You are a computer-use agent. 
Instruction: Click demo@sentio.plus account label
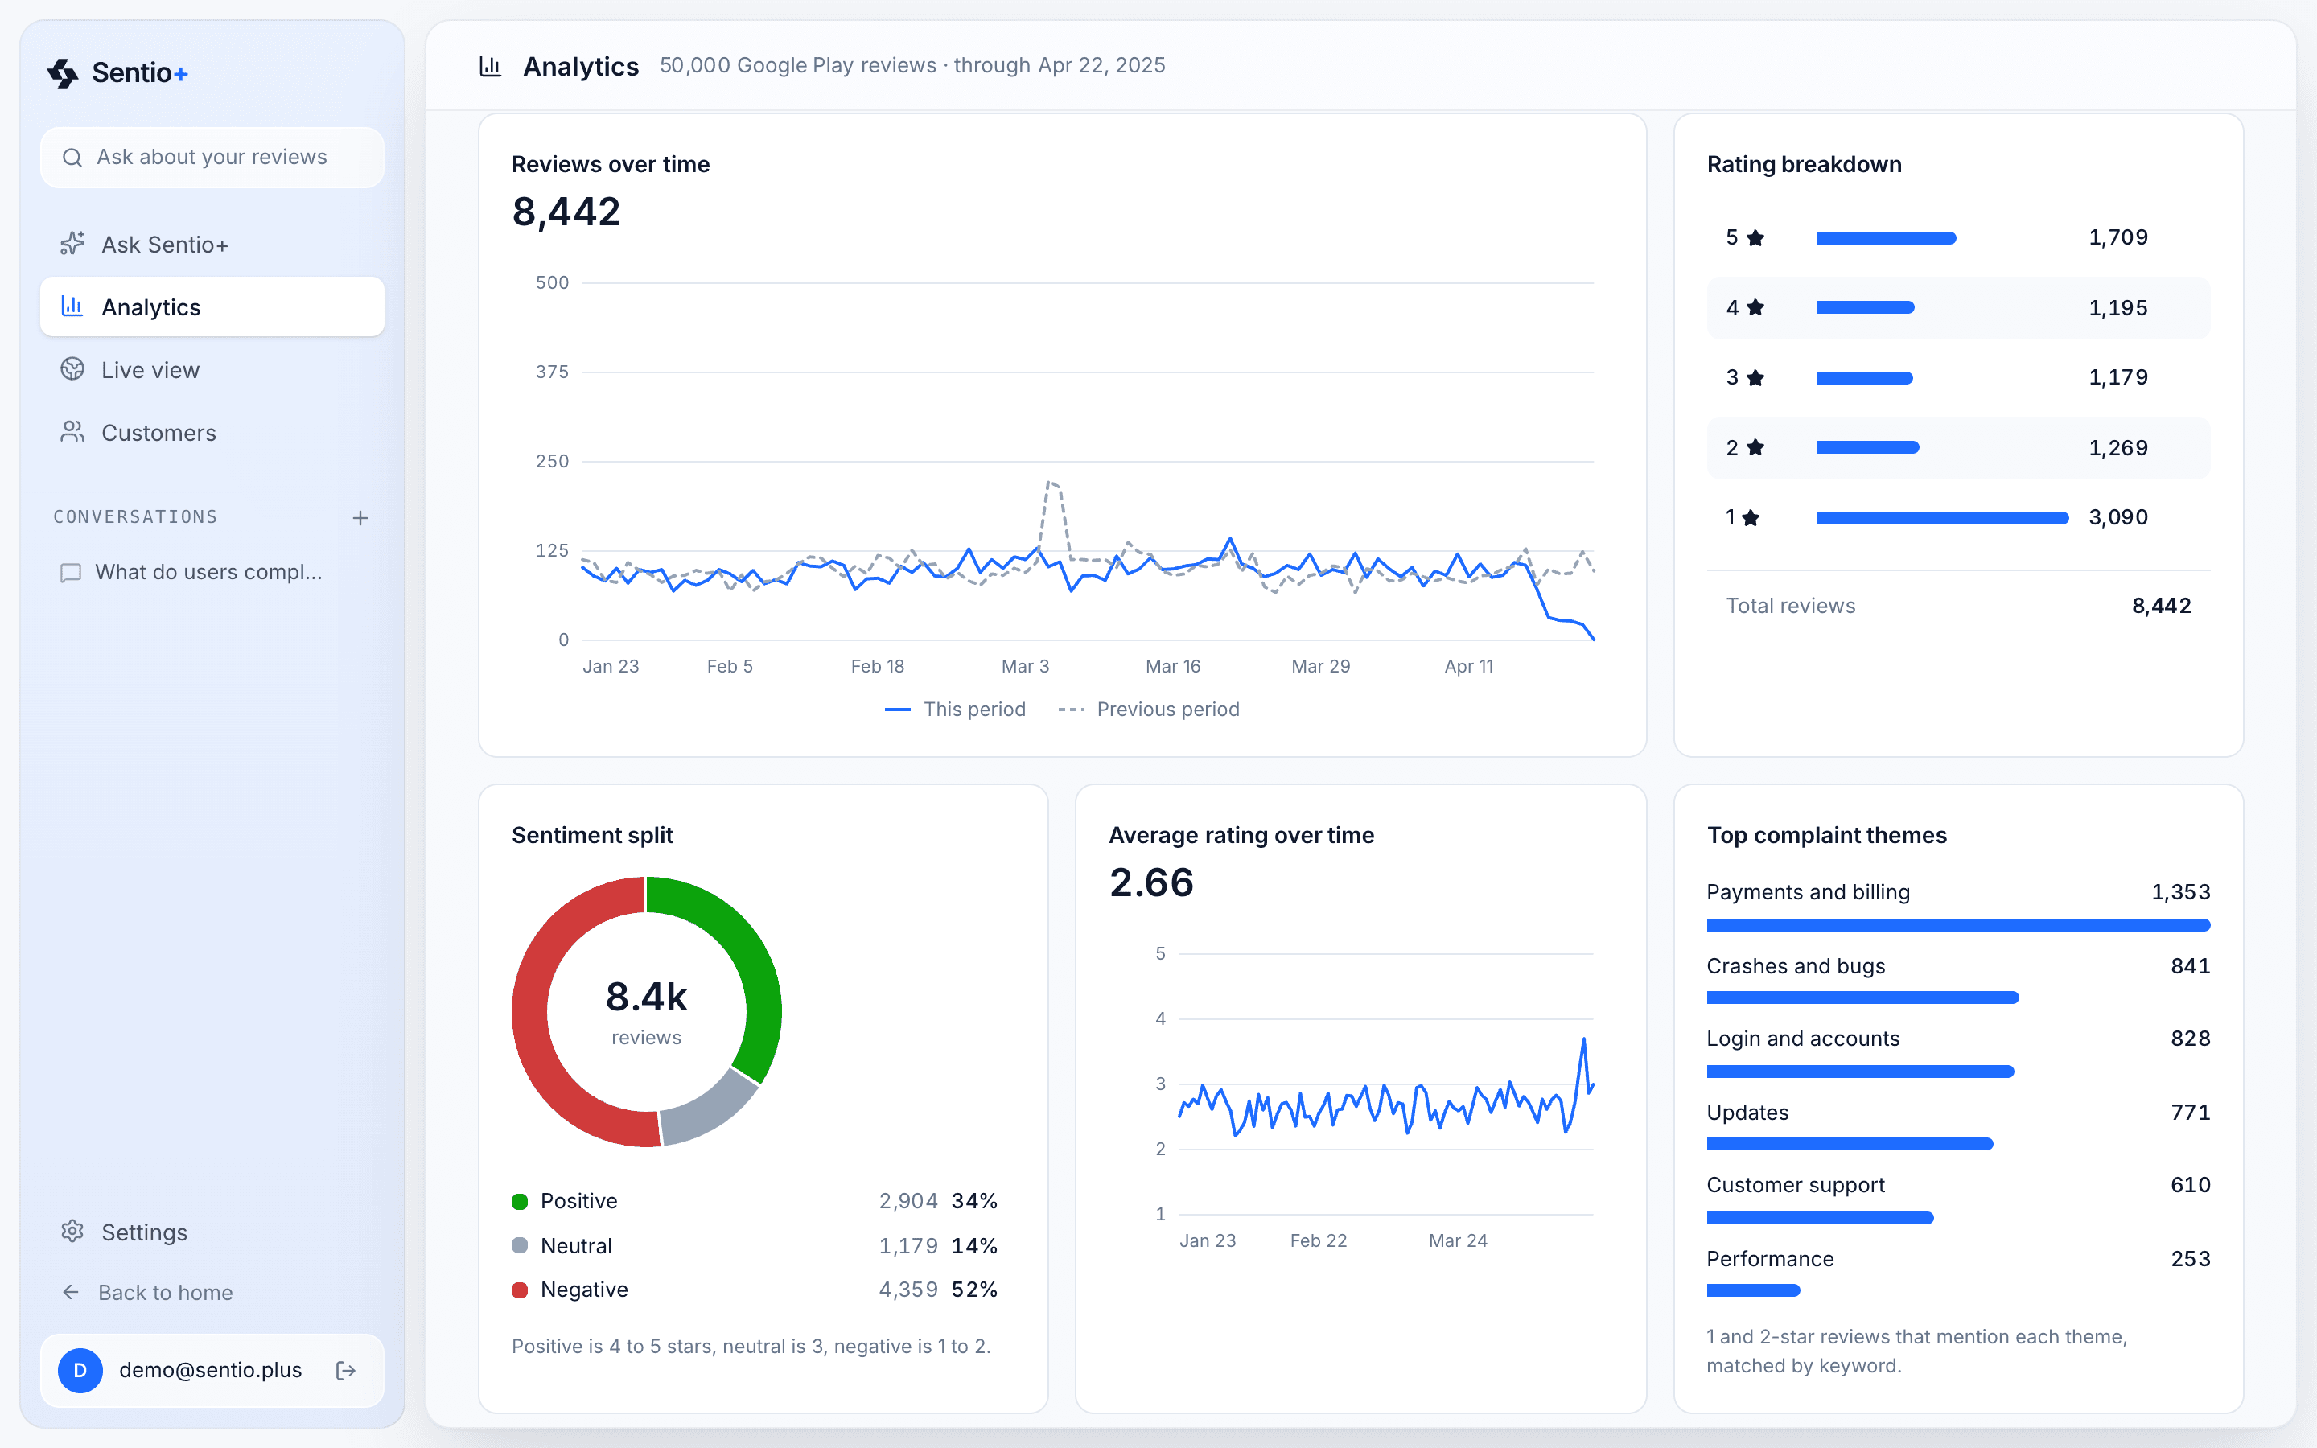click(x=211, y=1371)
